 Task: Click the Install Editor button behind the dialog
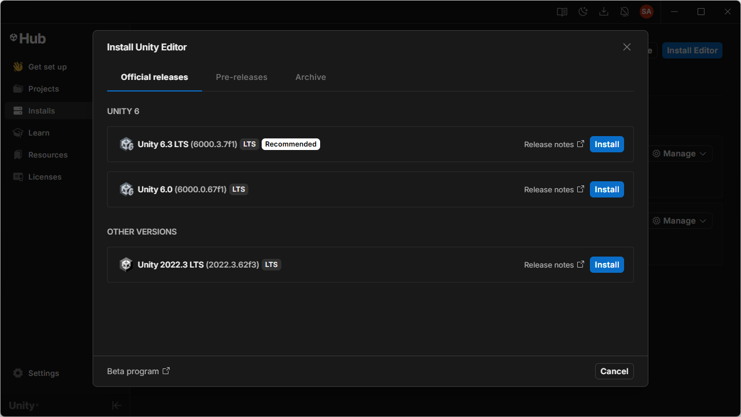click(x=692, y=50)
